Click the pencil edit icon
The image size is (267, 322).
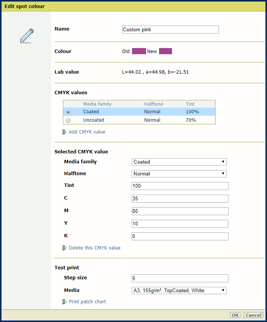27,36
